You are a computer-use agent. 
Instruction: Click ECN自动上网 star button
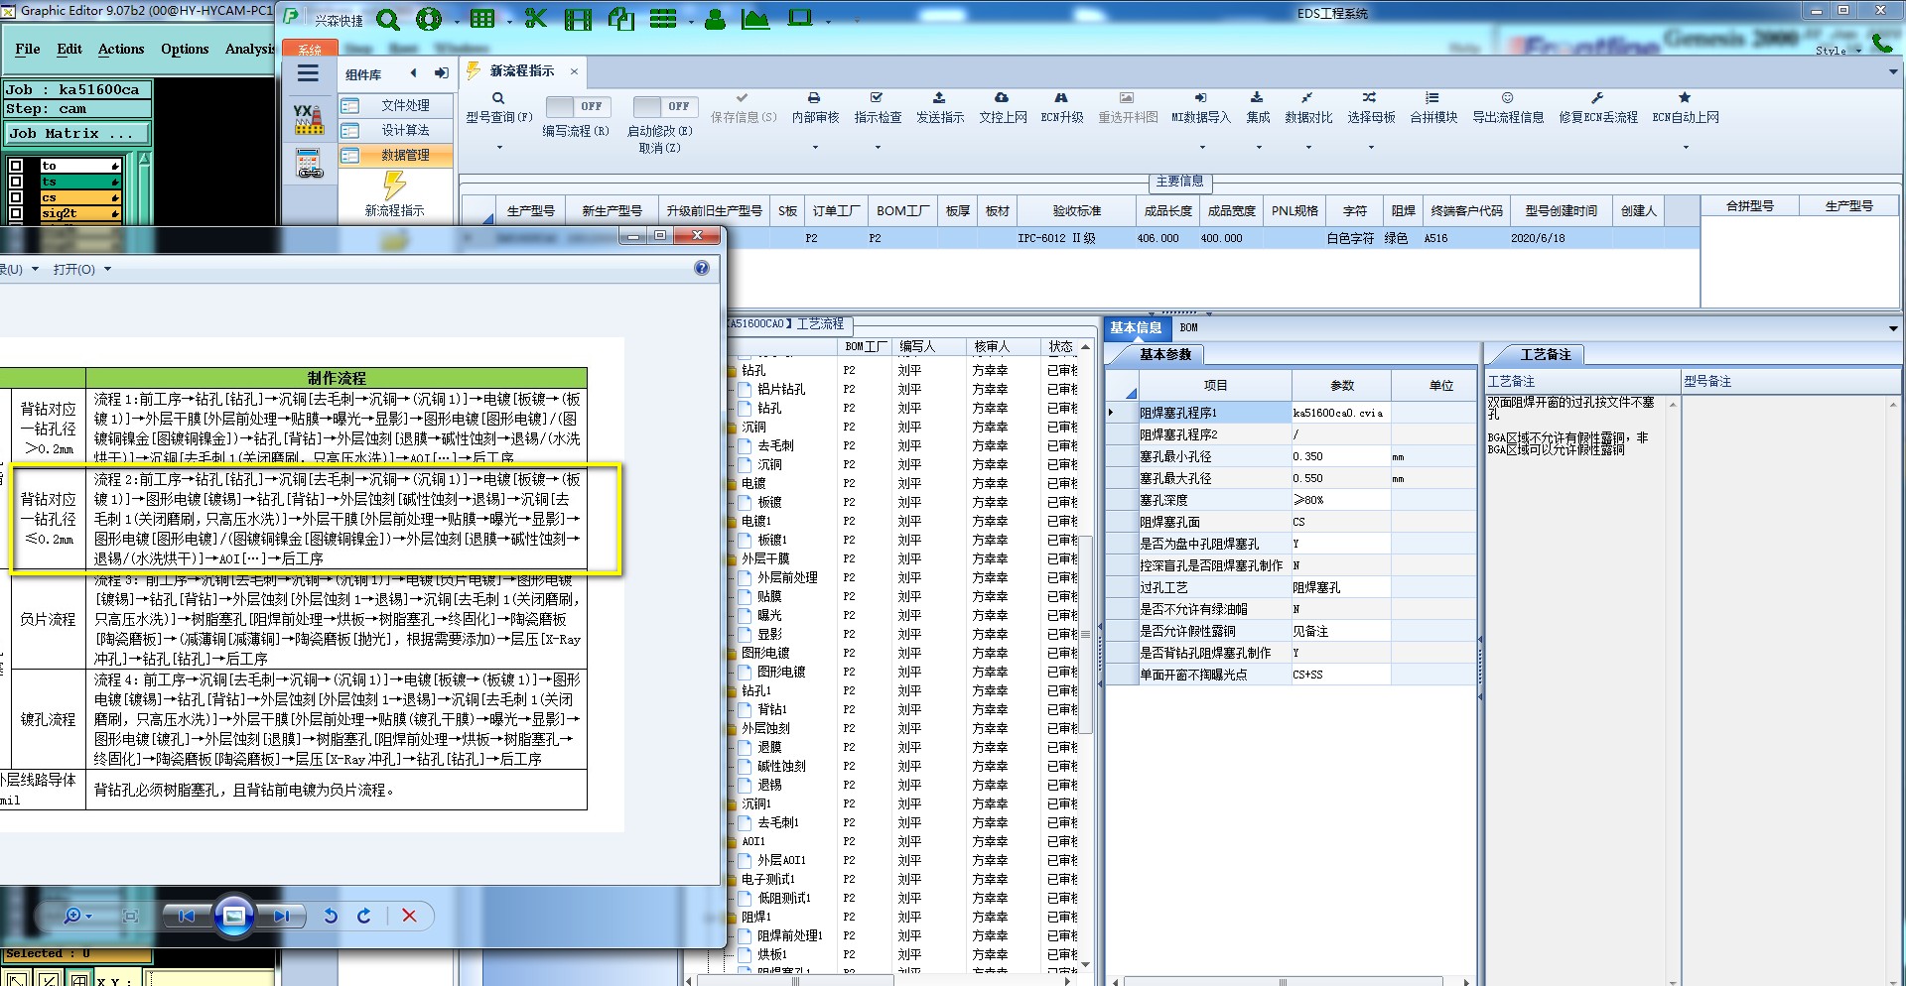click(x=1685, y=107)
